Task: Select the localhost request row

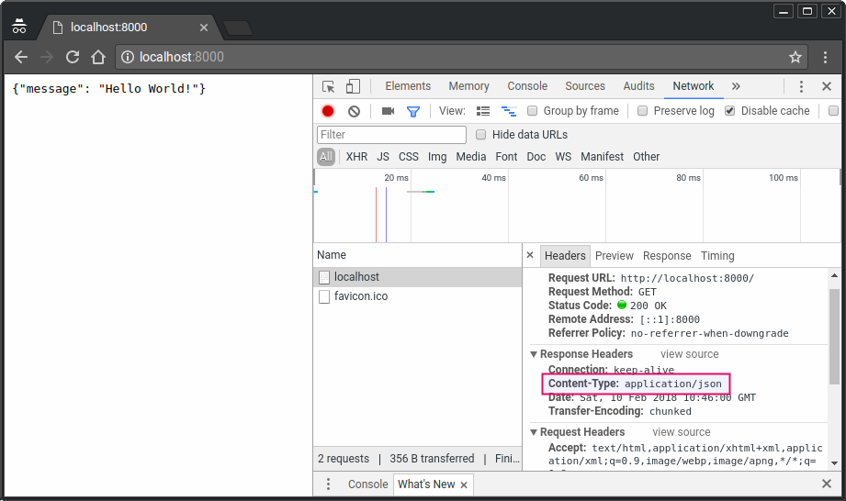Action: pyautogui.click(x=418, y=277)
